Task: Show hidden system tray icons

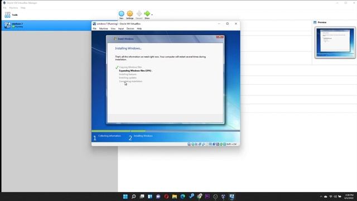Action: 321,197
